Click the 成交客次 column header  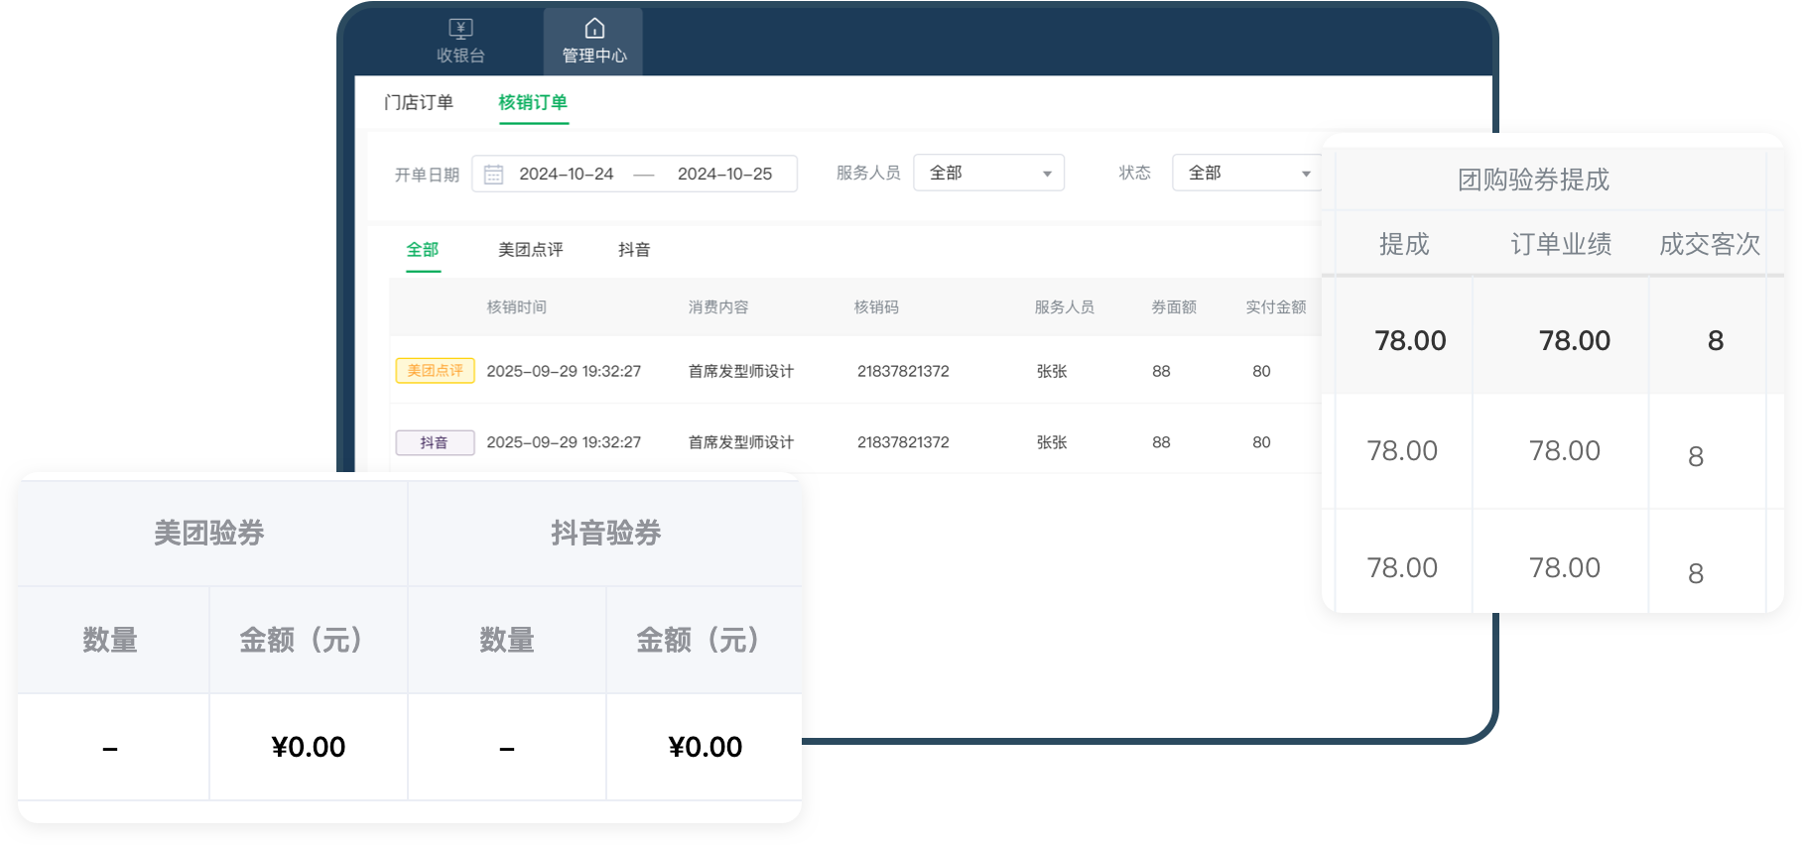(1710, 244)
